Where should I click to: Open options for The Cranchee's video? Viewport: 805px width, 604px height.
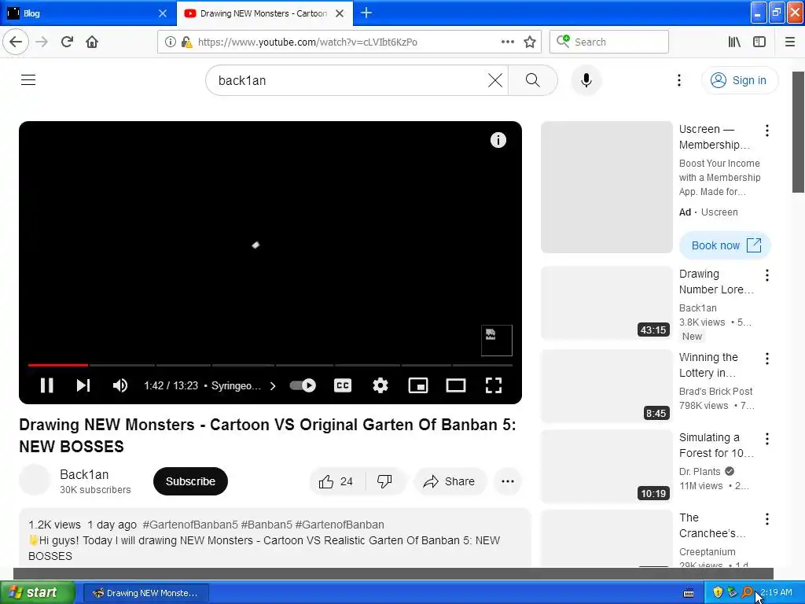point(767,519)
